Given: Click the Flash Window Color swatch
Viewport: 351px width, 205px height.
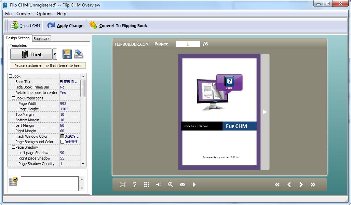Looking at the screenshot, I should point(63,136).
